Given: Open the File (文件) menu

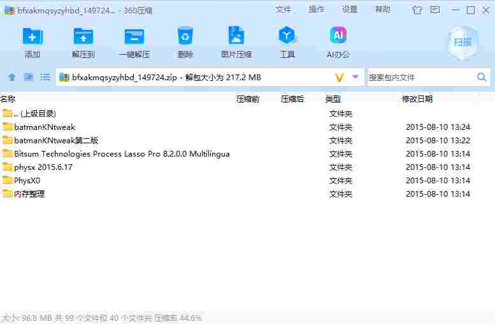Looking at the screenshot, I should tap(283, 10).
